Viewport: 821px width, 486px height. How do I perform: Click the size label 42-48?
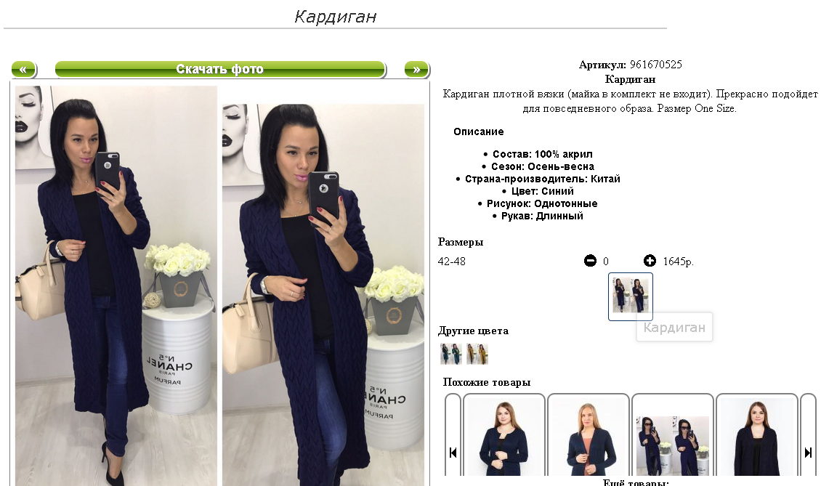(451, 262)
